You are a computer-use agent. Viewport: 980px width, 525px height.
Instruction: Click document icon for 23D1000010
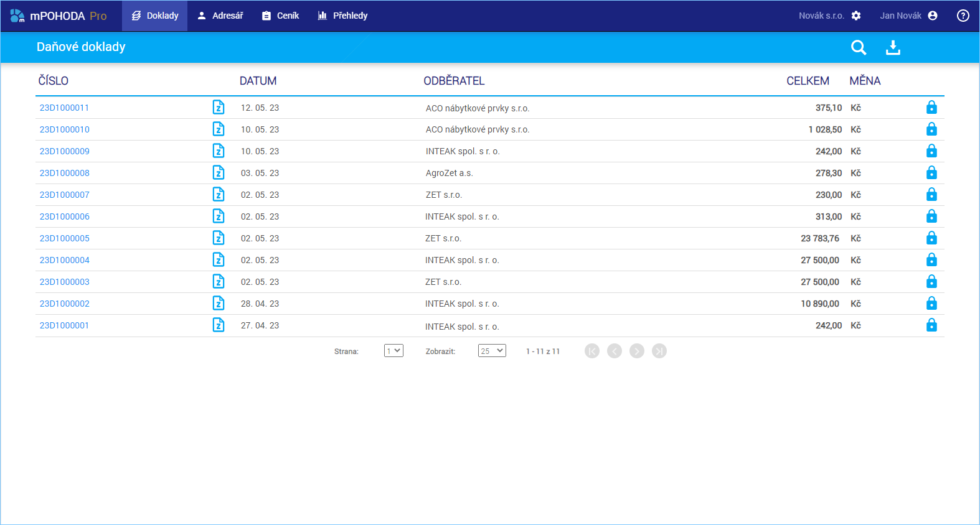click(x=219, y=129)
